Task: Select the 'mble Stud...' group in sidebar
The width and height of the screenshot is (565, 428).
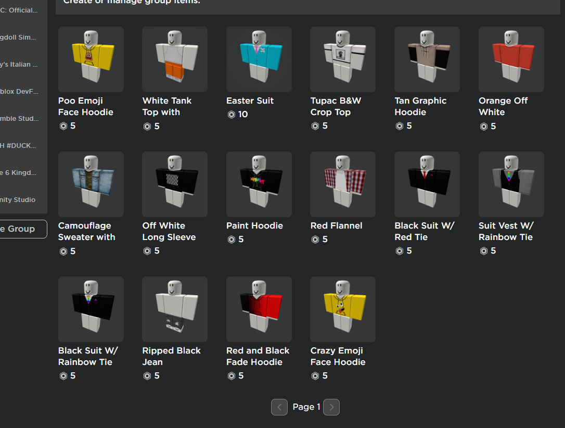Action: [x=19, y=118]
